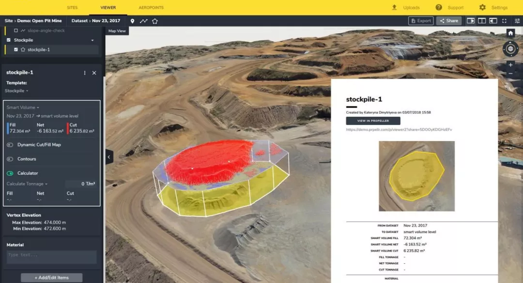Open the Calculate Tonnage dropdown
The height and width of the screenshot is (283, 523).
(27, 184)
